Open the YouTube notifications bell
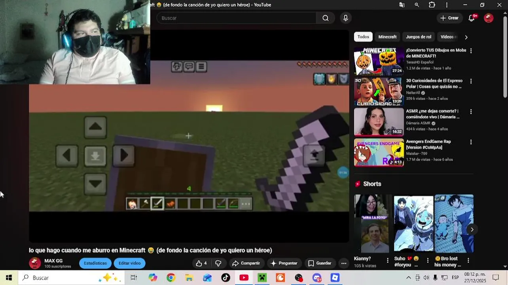Image resolution: width=508 pixels, height=285 pixels. click(x=472, y=18)
